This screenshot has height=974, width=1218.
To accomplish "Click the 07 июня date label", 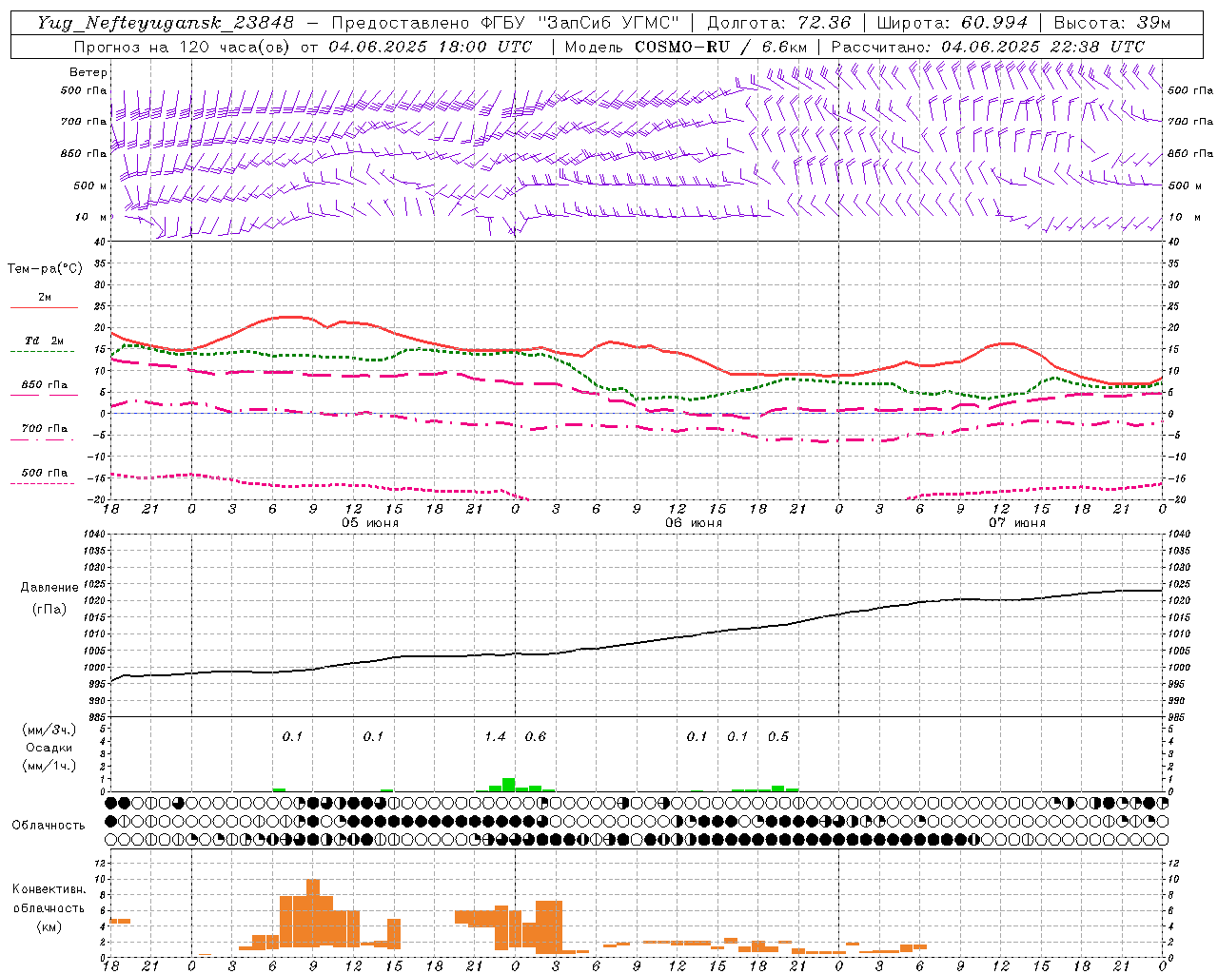I will [1017, 523].
